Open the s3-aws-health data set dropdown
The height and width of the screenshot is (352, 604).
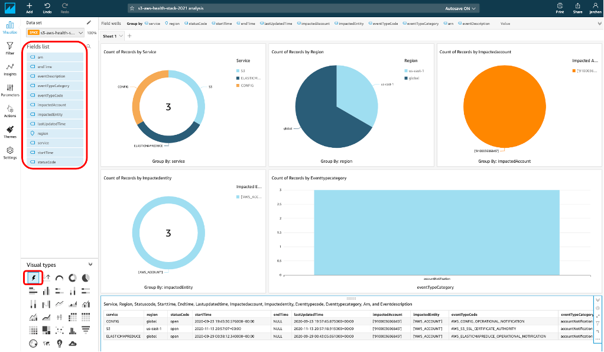[56, 33]
